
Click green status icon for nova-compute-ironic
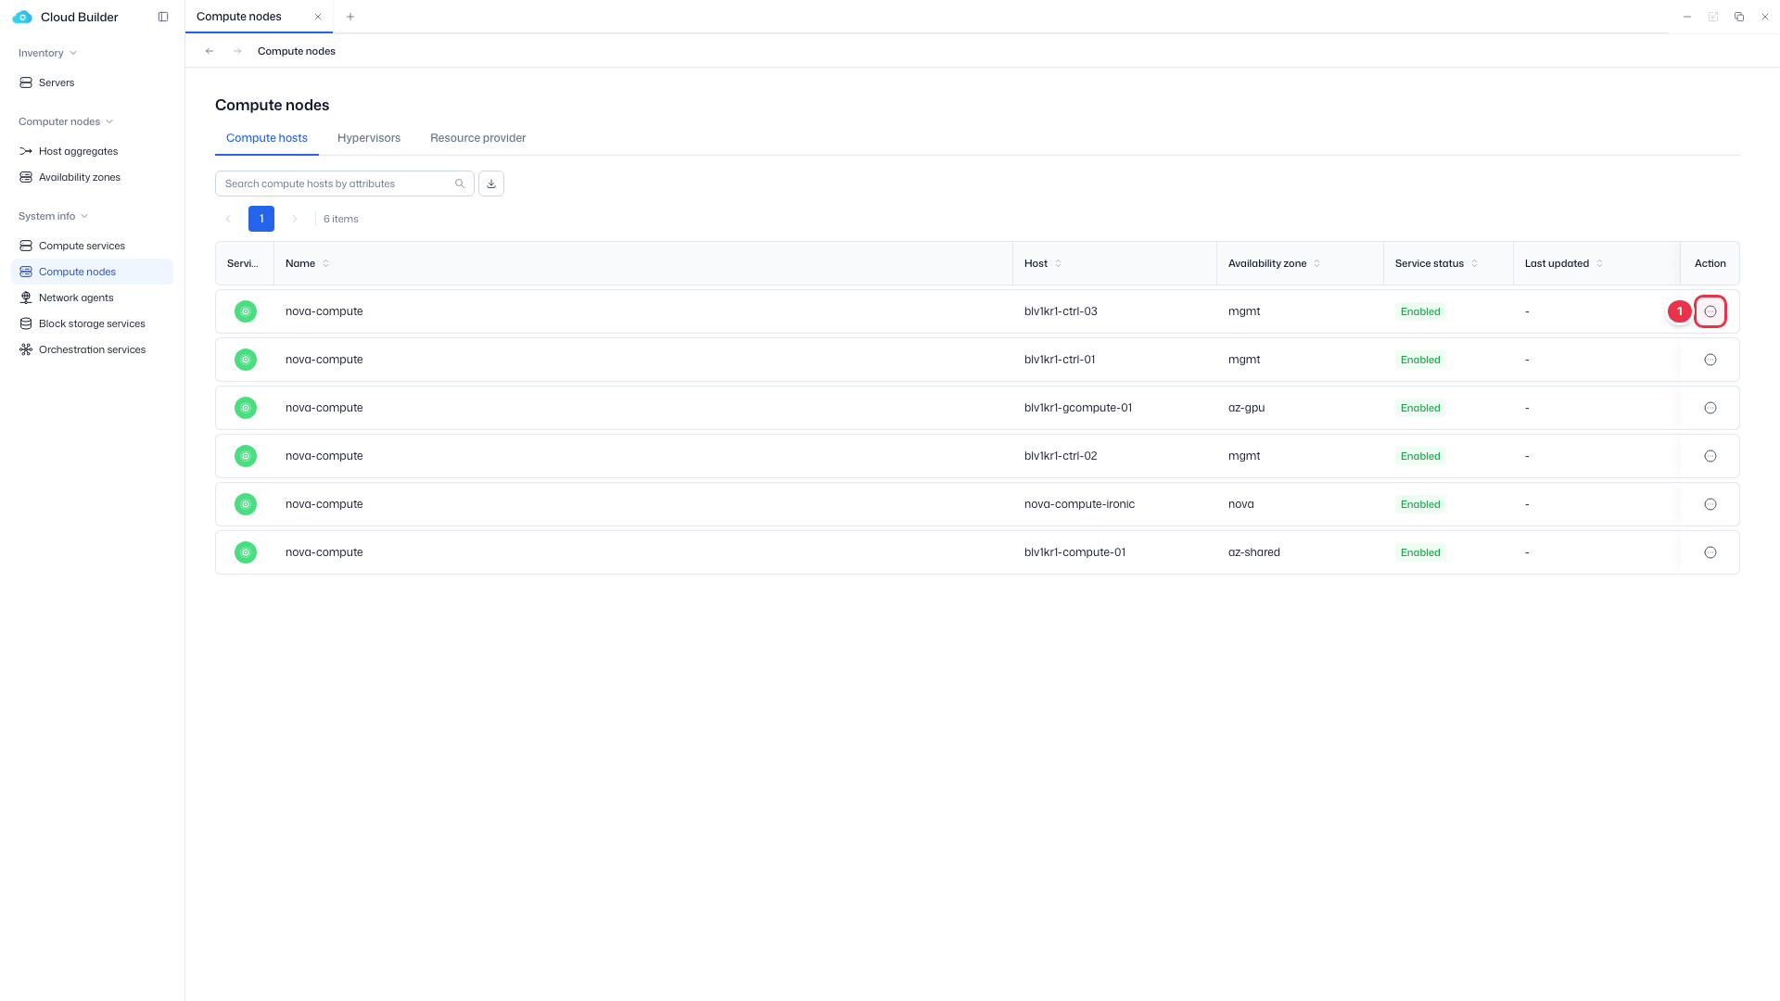(246, 504)
